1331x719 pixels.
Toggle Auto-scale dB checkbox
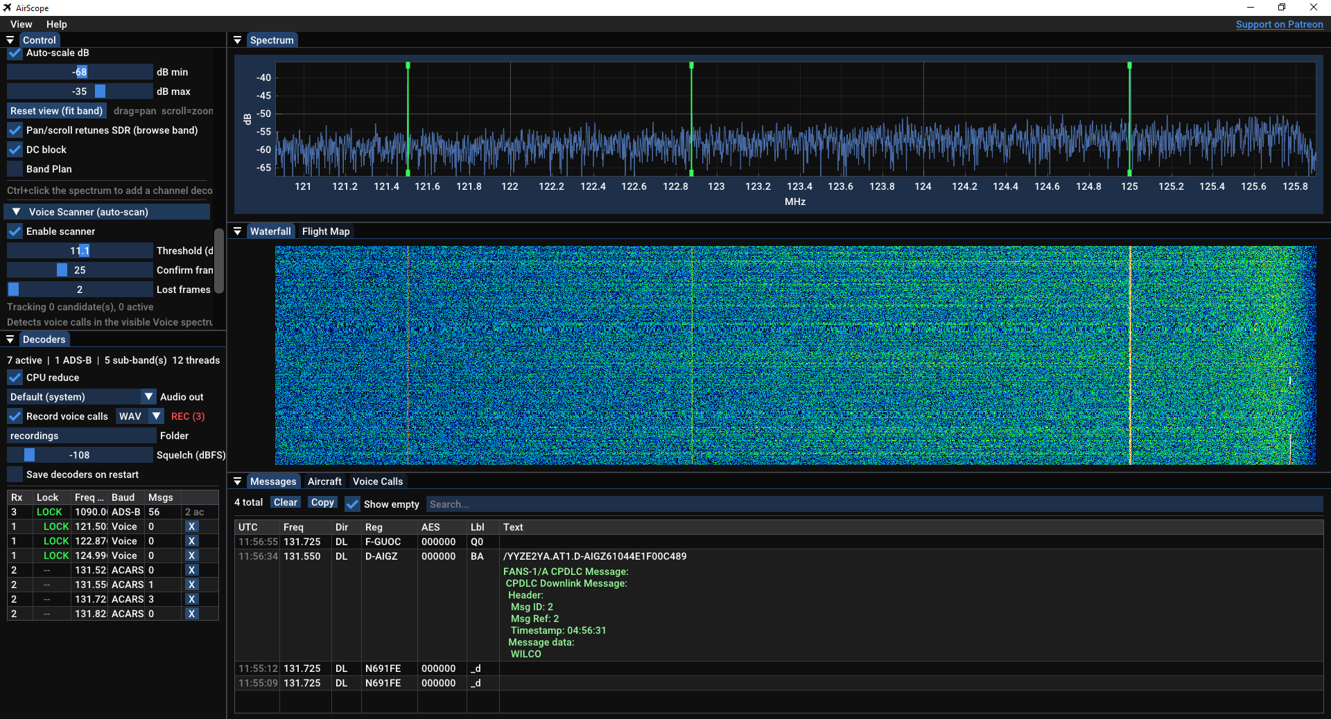15,53
